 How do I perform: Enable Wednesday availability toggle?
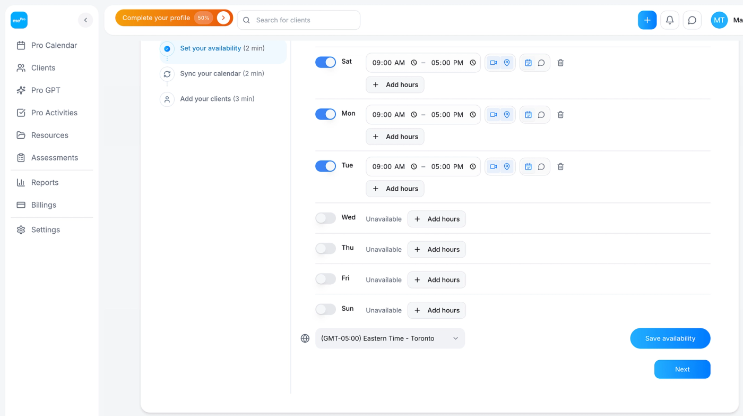coord(325,218)
